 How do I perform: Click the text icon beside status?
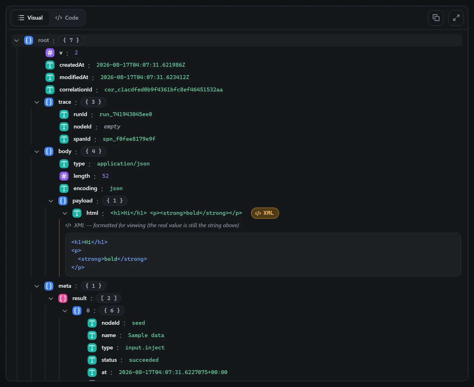[x=92, y=360]
